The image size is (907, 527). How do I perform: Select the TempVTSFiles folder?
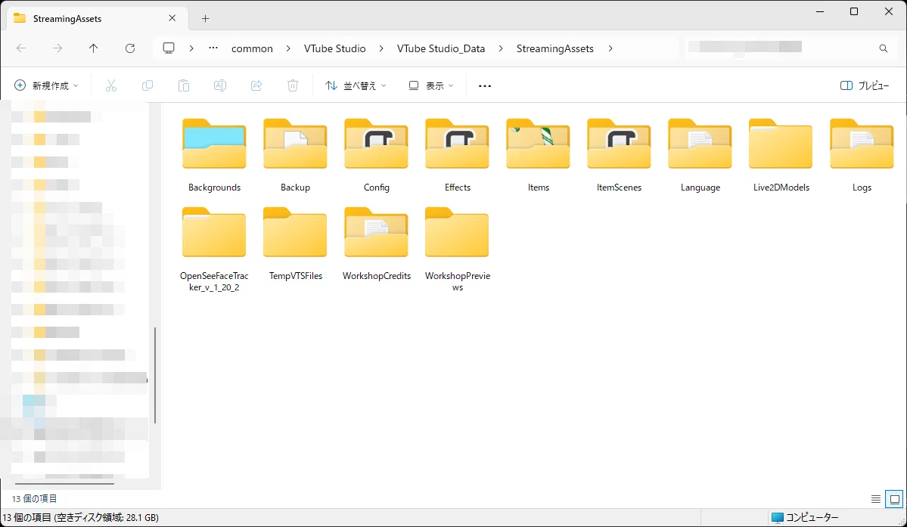pos(295,244)
